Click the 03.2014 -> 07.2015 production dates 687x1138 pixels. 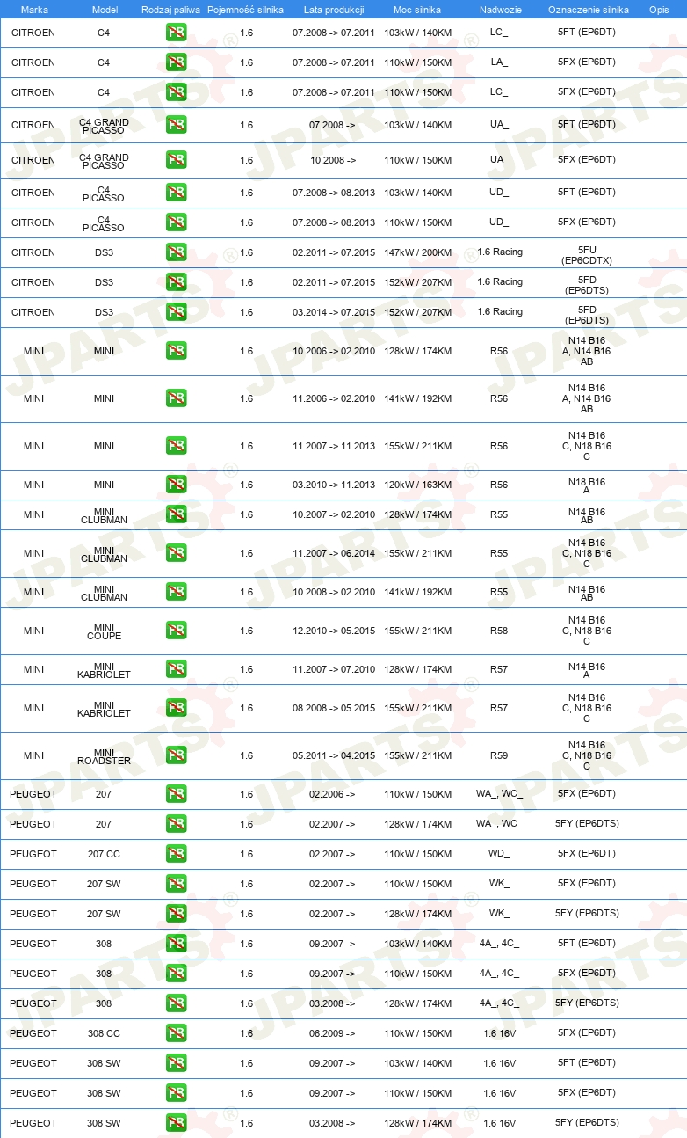click(x=334, y=312)
